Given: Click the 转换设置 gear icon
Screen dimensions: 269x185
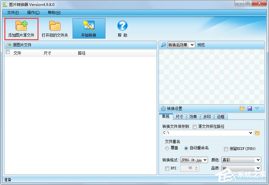Looking at the screenshot, I should (x=163, y=108).
